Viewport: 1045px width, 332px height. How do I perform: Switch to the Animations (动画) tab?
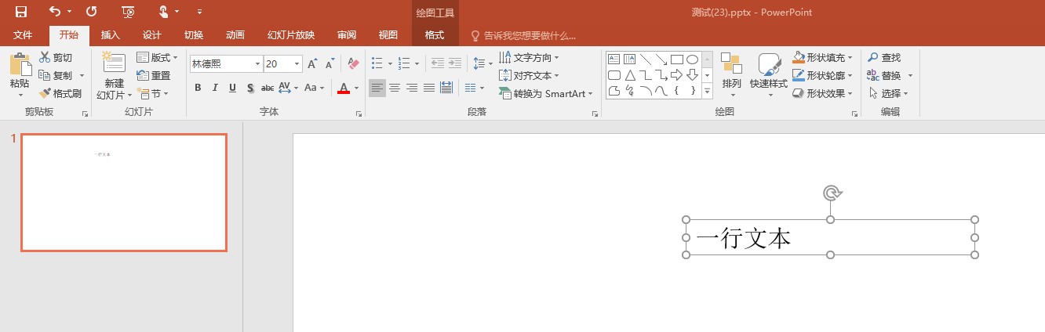235,35
